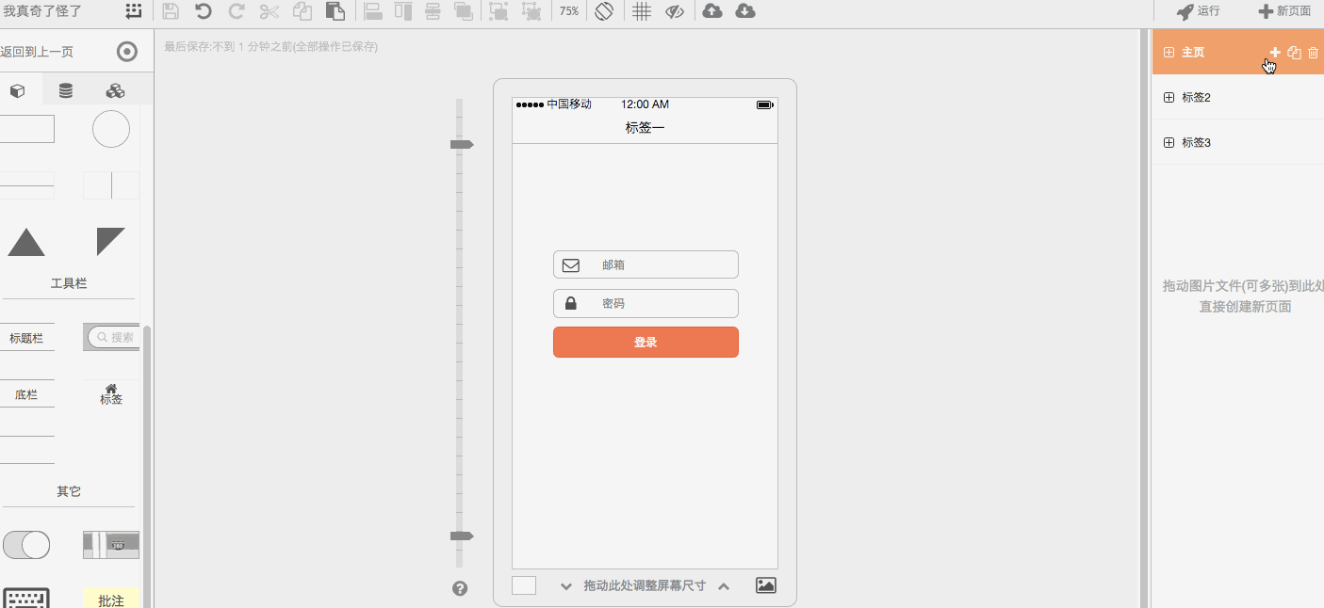Image resolution: width=1324 pixels, height=608 pixels.
Task: Undo the last action in the toolbar
Action: [x=204, y=11]
